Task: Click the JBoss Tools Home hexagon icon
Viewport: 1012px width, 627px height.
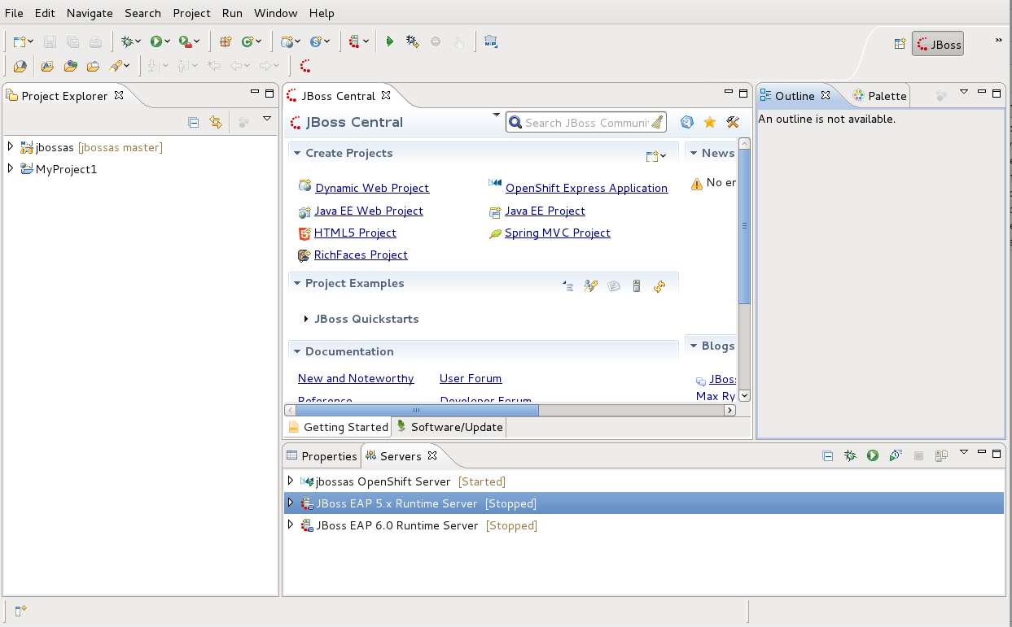Action: pos(687,122)
